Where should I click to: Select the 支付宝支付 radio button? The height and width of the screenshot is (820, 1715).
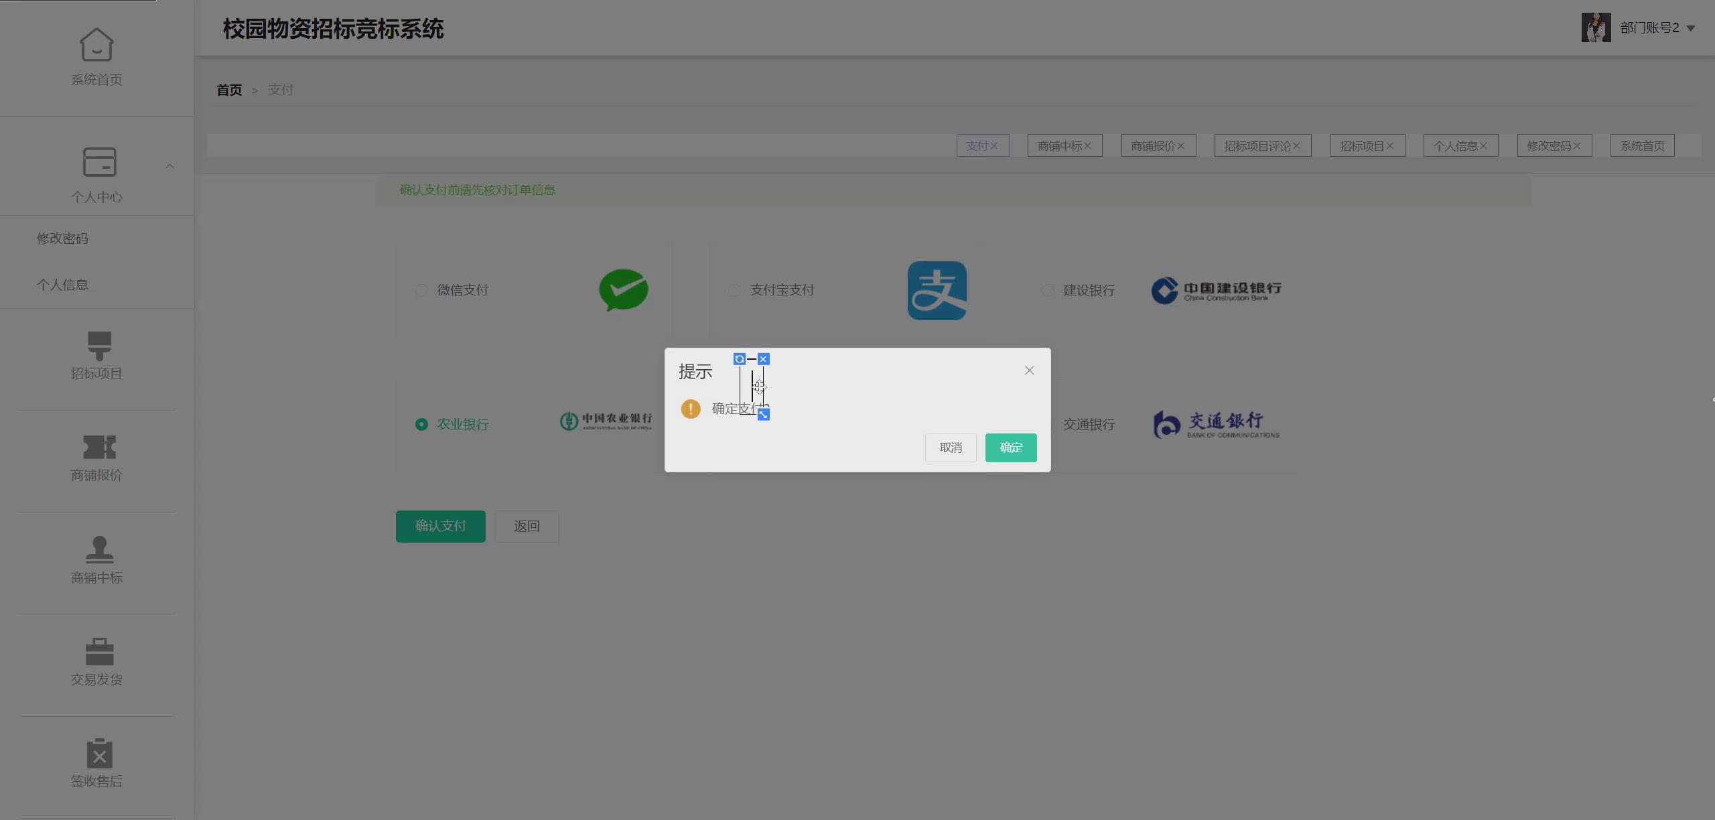coord(734,290)
